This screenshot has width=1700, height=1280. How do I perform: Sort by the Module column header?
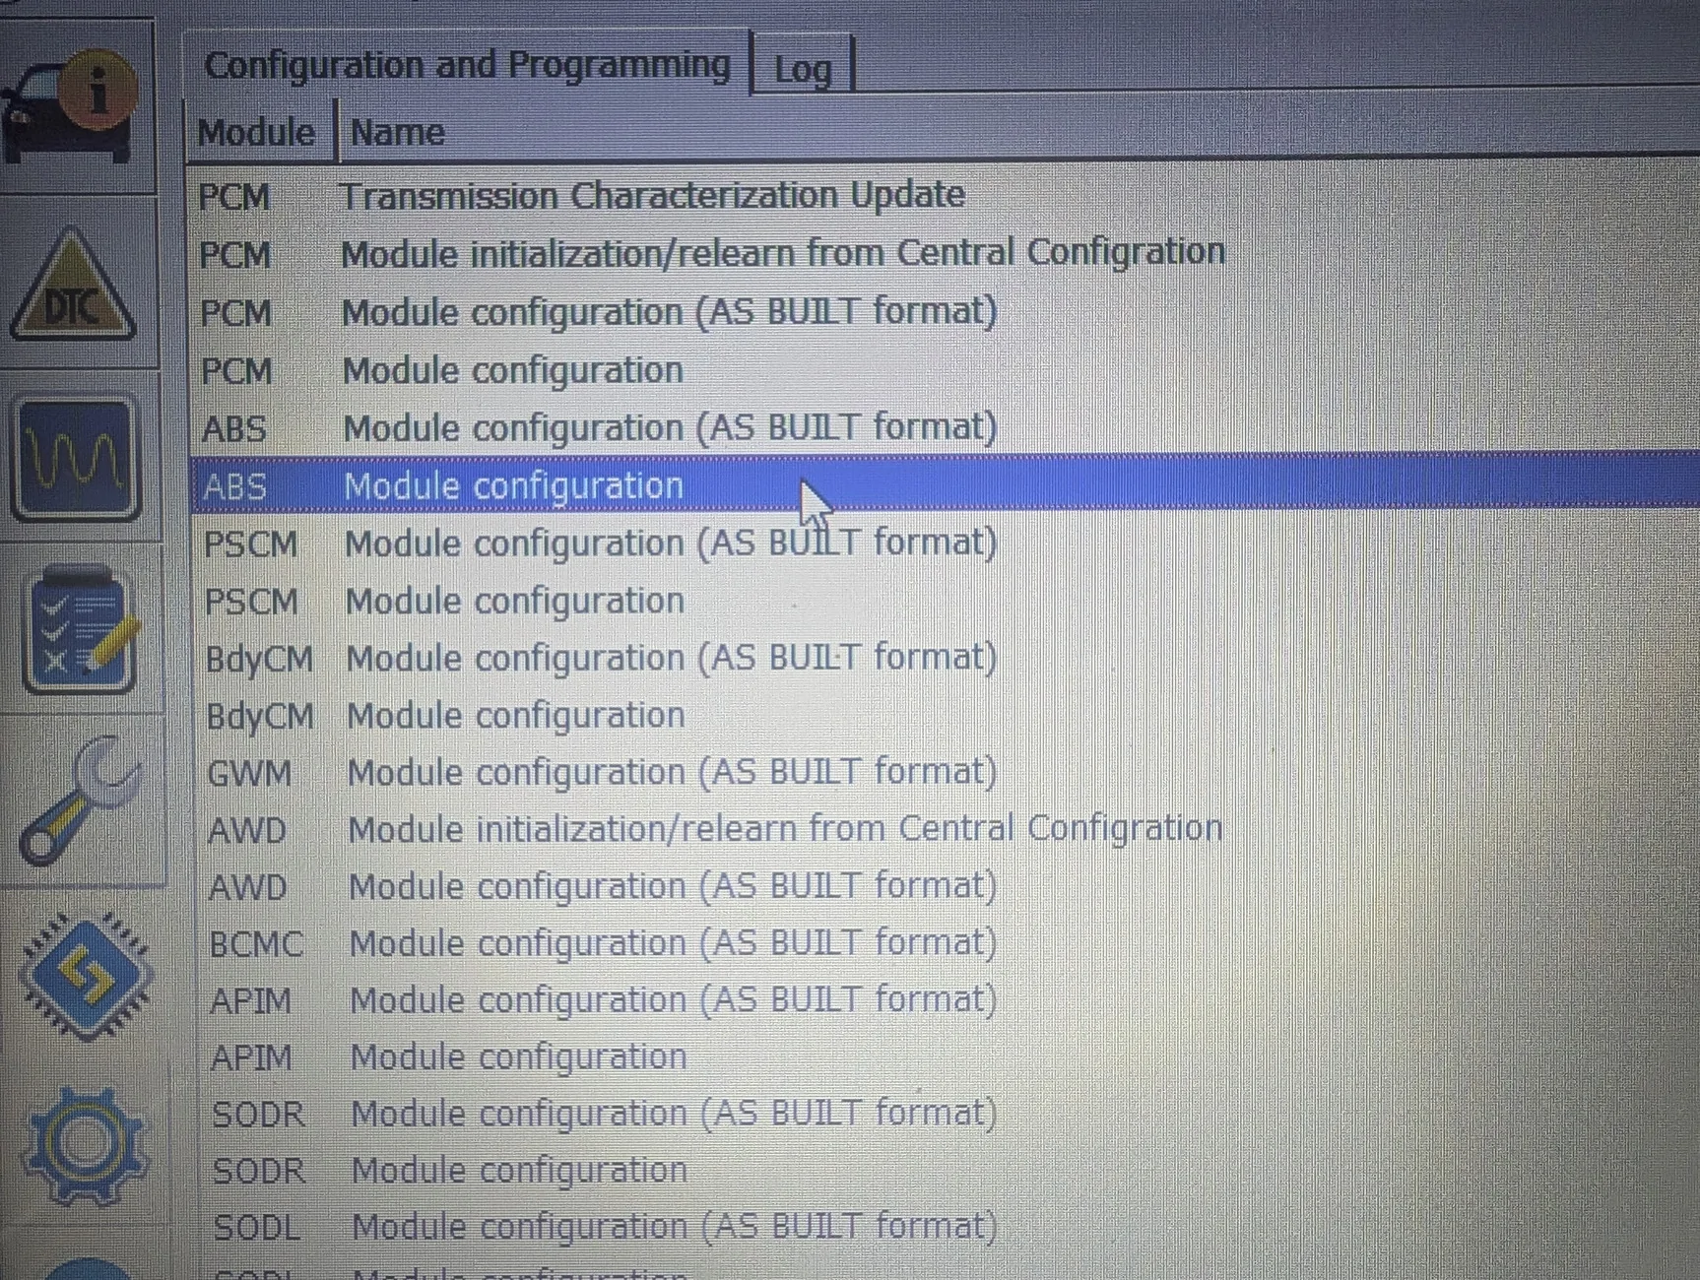click(x=257, y=132)
